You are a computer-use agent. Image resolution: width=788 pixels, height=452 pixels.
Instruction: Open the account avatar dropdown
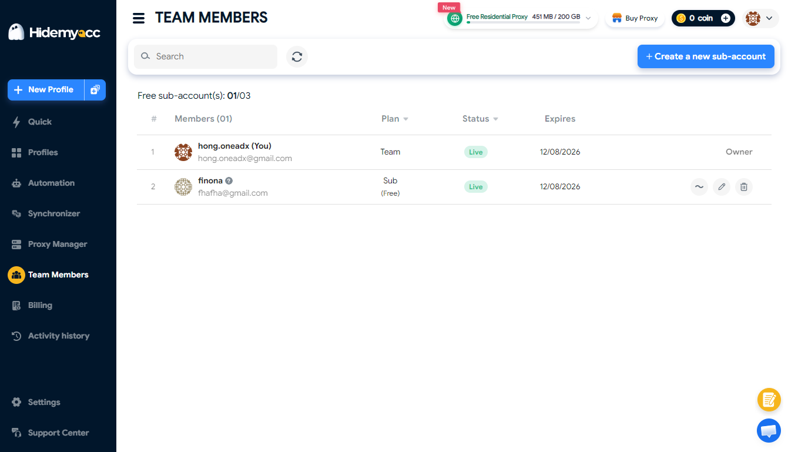761,18
